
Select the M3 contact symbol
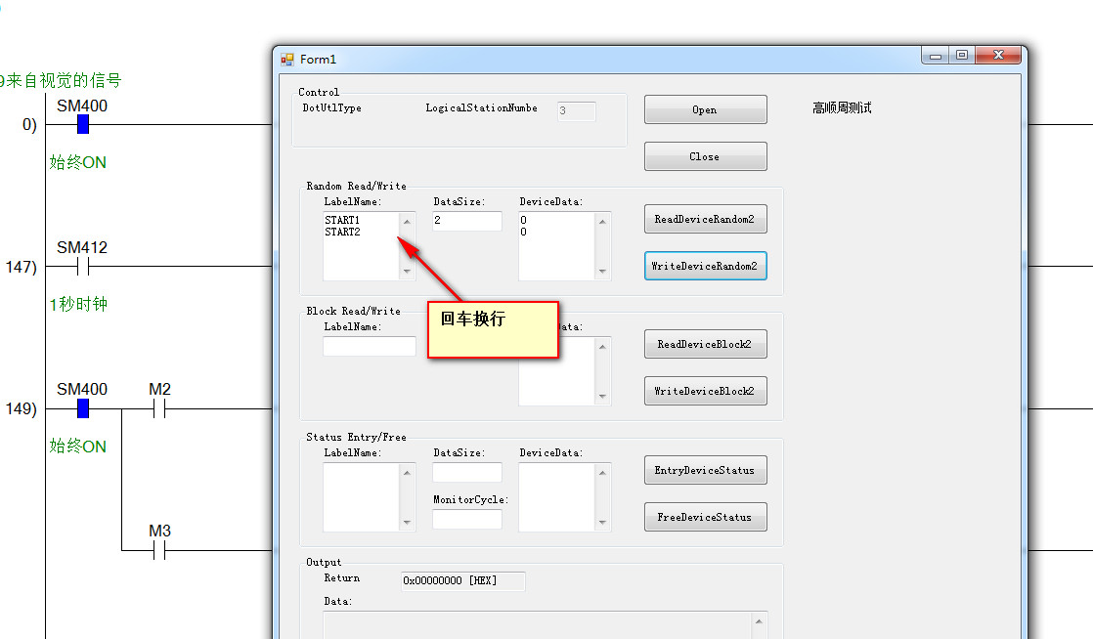pyautogui.click(x=159, y=550)
